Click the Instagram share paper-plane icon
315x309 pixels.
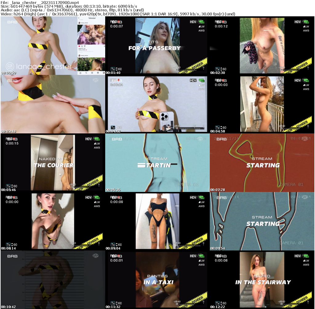(85, 46)
